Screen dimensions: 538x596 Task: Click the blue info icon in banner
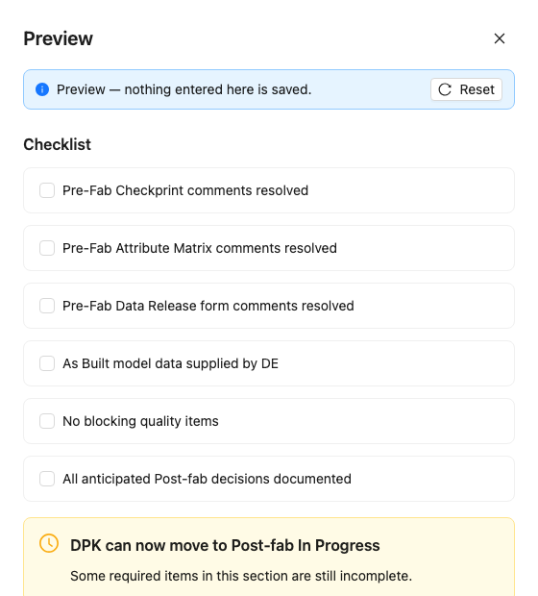42,89
